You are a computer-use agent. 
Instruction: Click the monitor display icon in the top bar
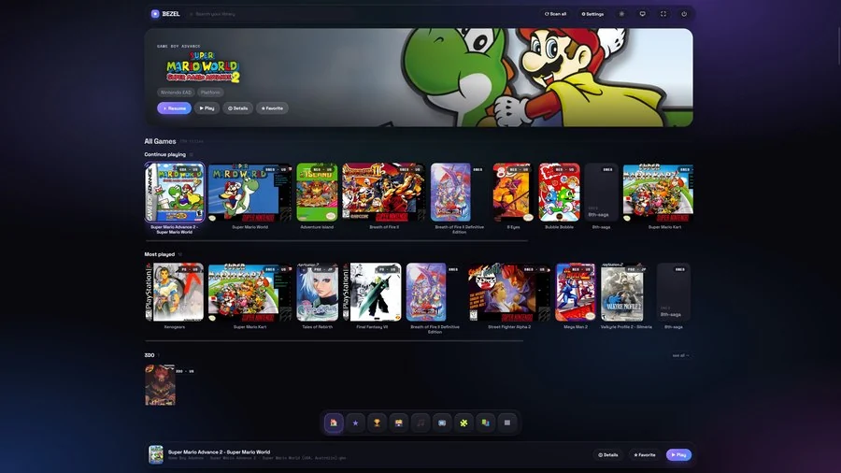(x=643, y=14)
